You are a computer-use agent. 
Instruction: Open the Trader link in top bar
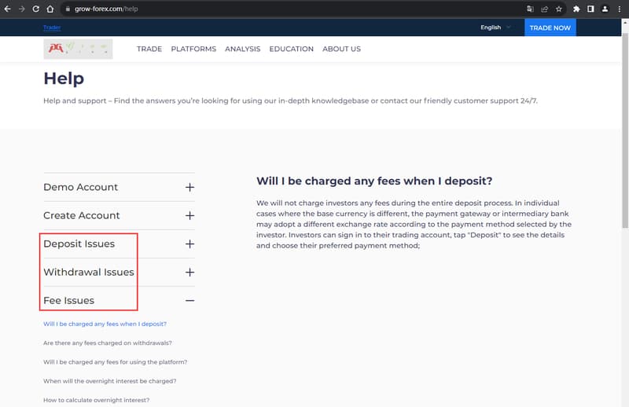click(x=52, y=27)
